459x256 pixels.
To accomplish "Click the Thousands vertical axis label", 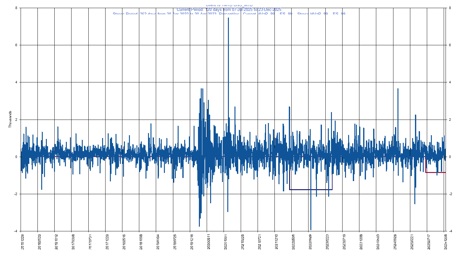I will click(x=9, y=119).
